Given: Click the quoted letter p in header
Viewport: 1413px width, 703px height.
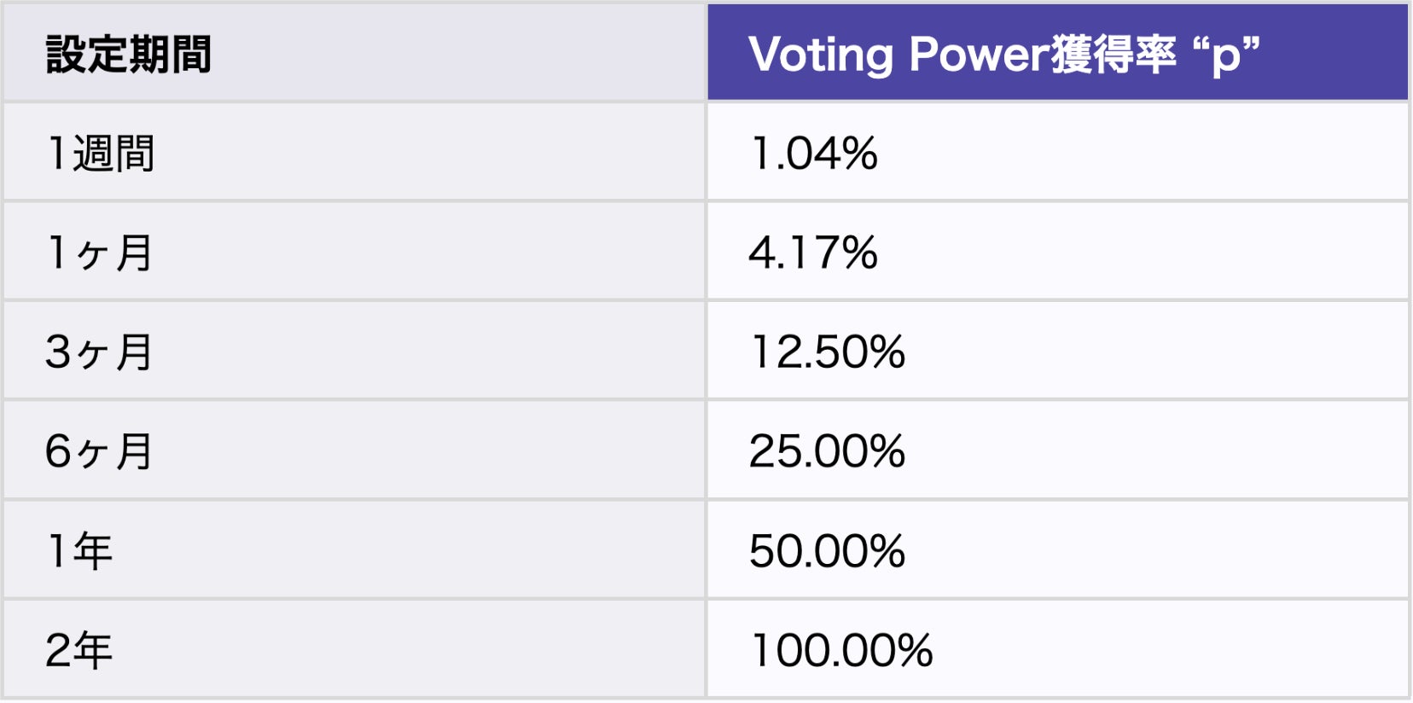Looking at the screenshot, I should 1226,56.
